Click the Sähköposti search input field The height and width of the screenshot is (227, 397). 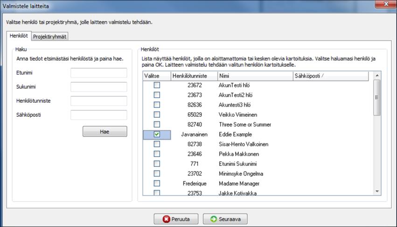tap(99, 115)
